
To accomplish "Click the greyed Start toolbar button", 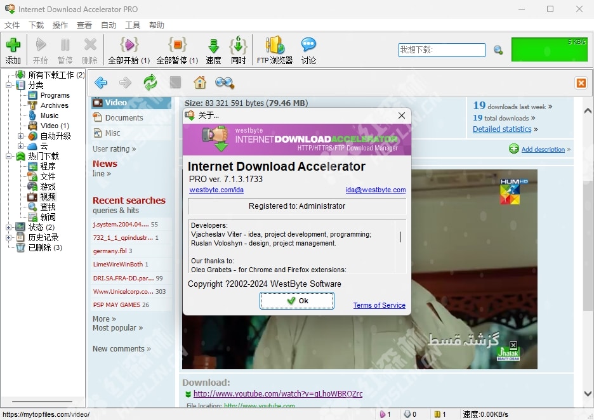I will (x=40, y=50).
